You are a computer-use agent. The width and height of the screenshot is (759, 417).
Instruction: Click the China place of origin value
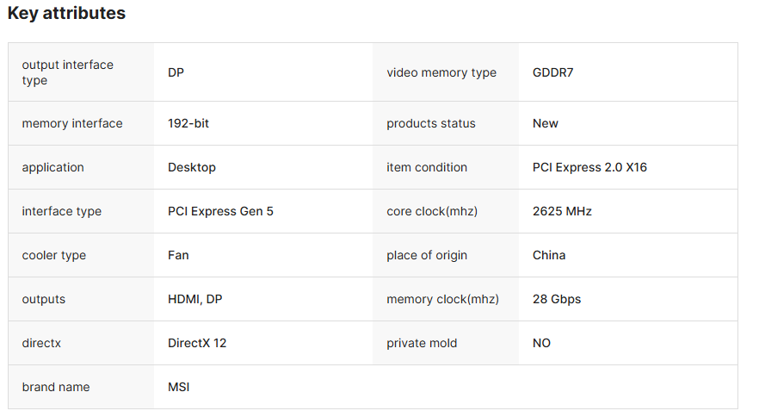click(549, 256)
